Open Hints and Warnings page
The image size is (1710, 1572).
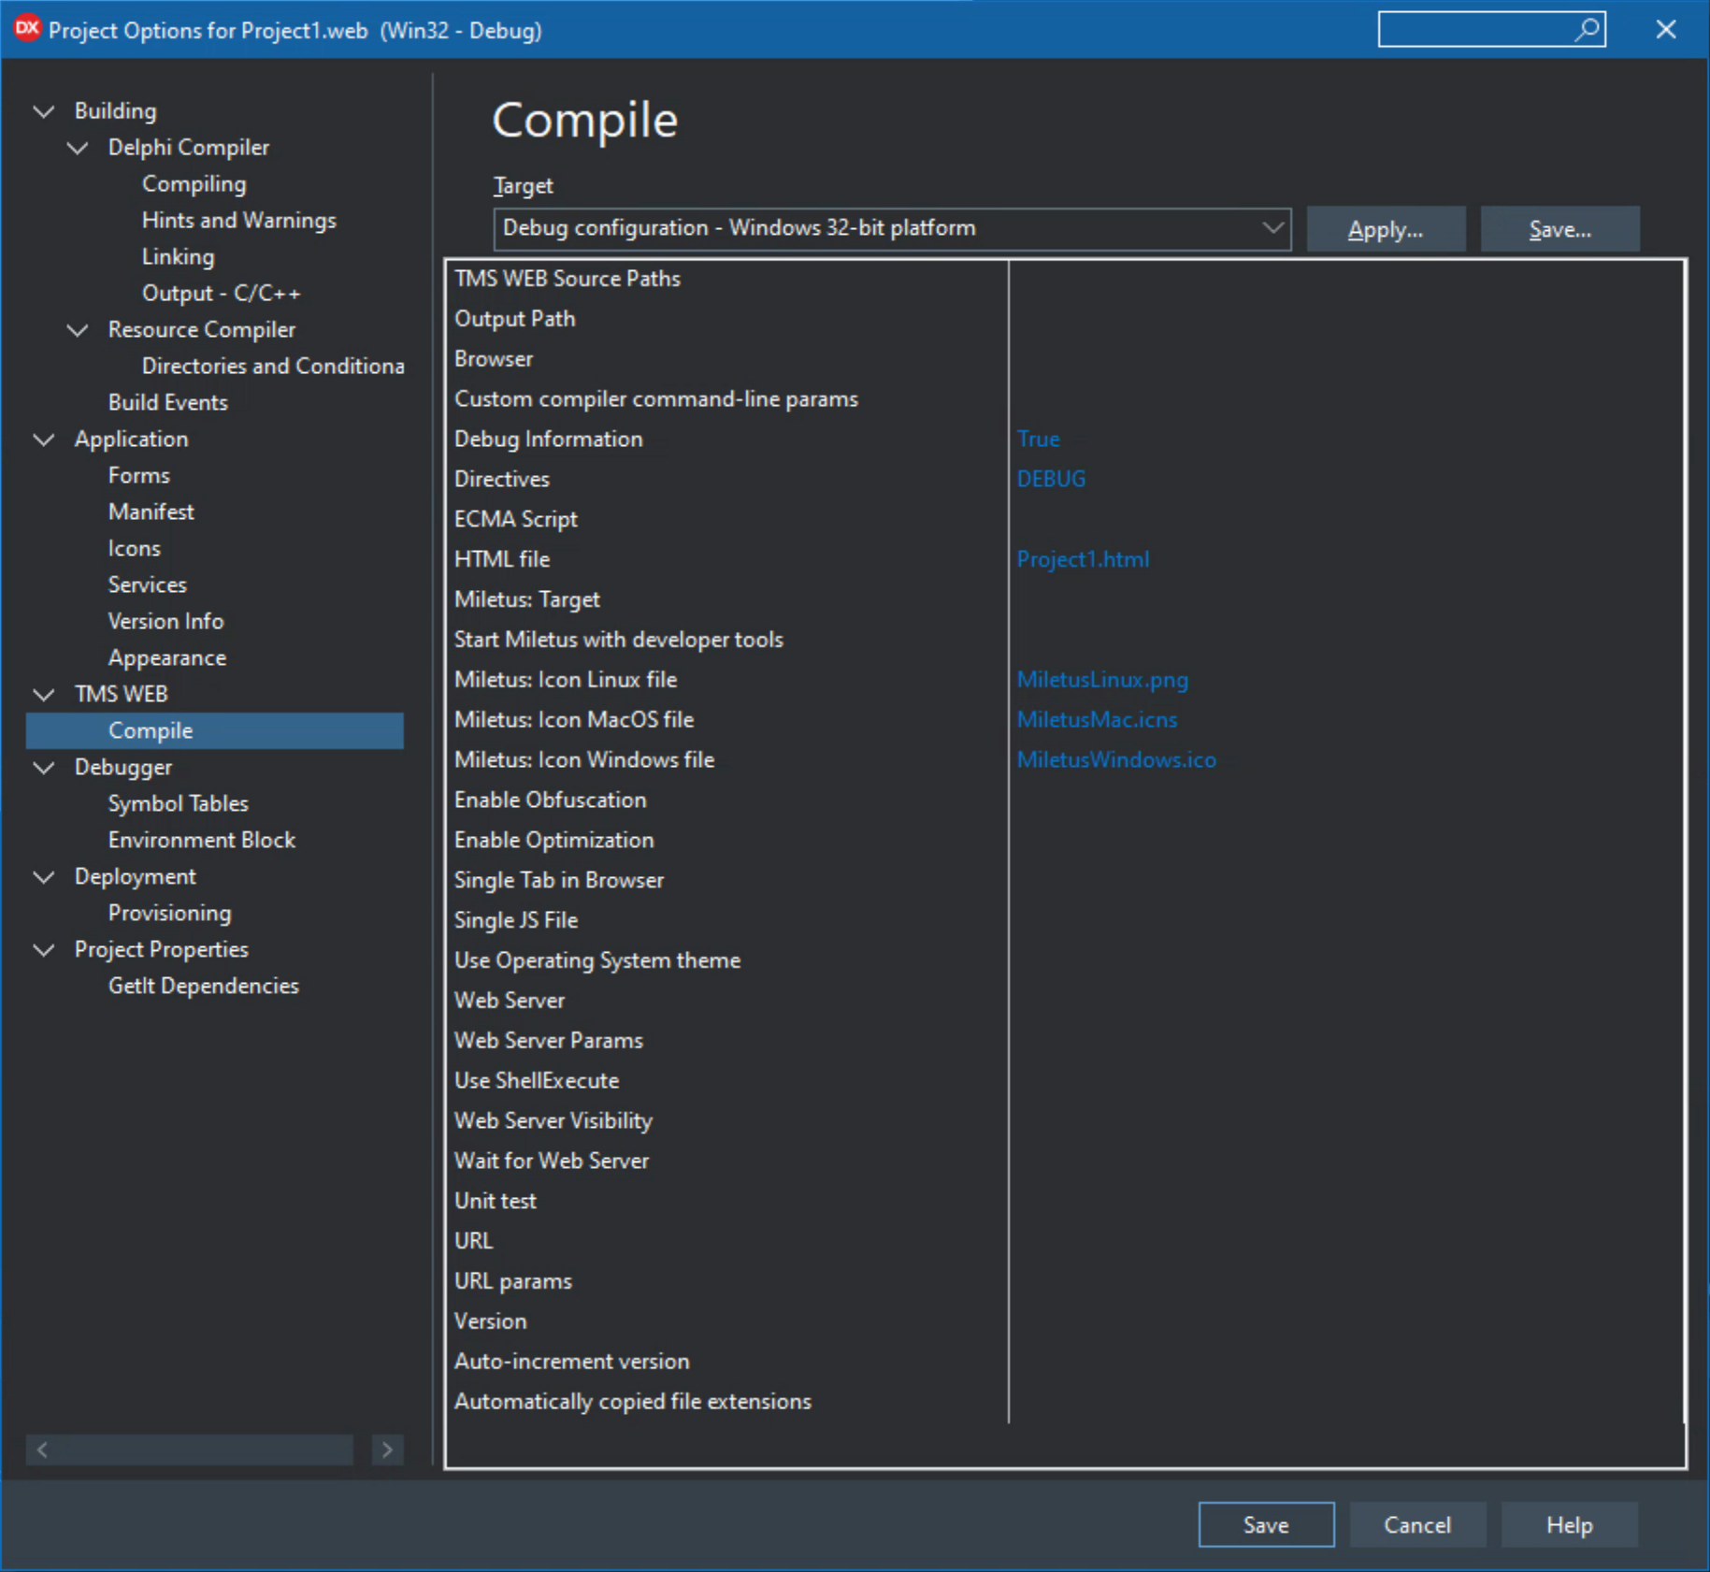click(239, 221)
